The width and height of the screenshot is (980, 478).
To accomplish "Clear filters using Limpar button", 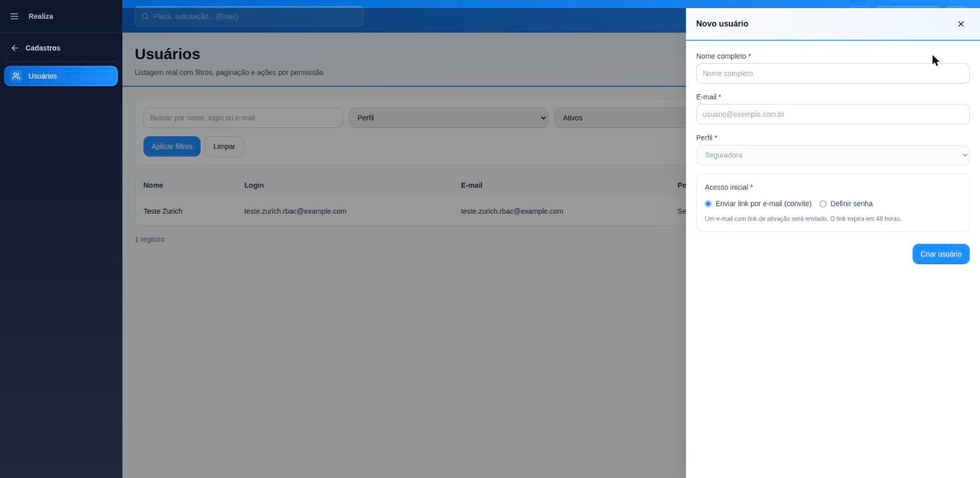I will tap(224, 146).
